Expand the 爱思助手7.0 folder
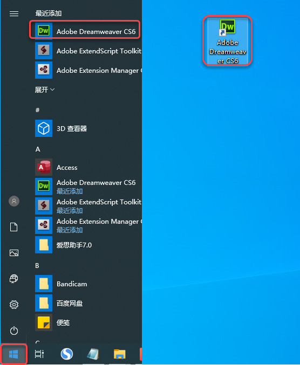300x365 pixels. (x=88, y=245)
